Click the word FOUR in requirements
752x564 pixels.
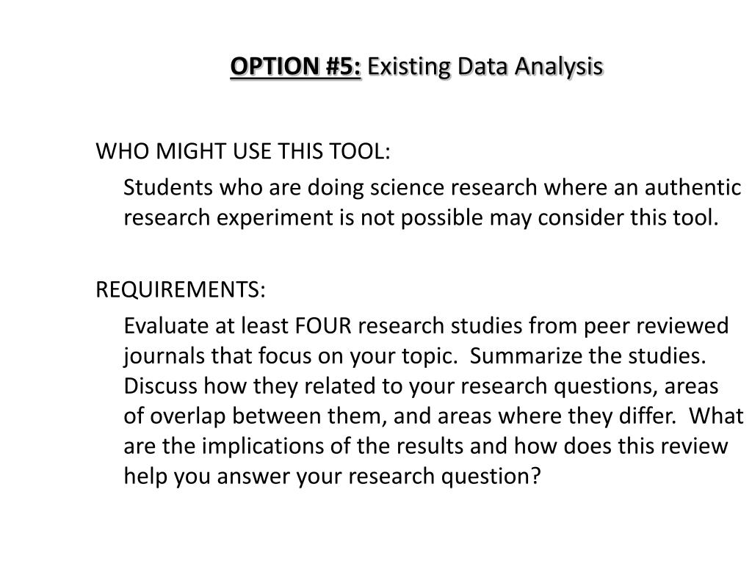[x=323, y=325]
